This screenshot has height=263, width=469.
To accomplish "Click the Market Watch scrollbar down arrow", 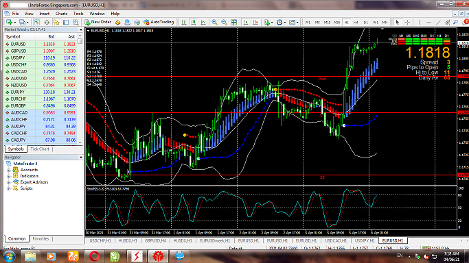I will click(x=80, y=142).
